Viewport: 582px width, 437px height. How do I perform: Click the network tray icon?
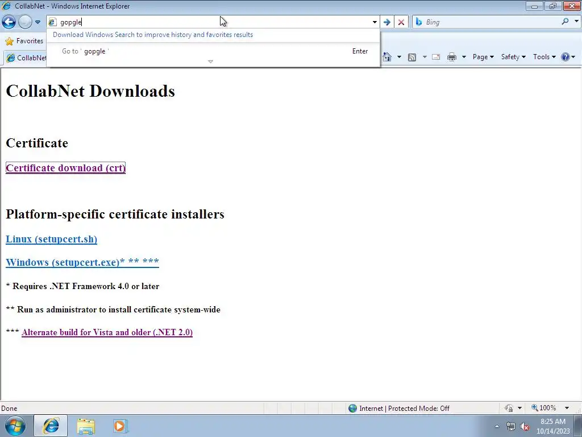pyautogui.click(x=511, y=427)
